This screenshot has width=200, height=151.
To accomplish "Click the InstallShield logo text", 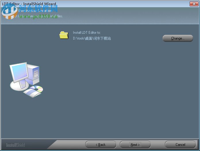I will [16, 145].
